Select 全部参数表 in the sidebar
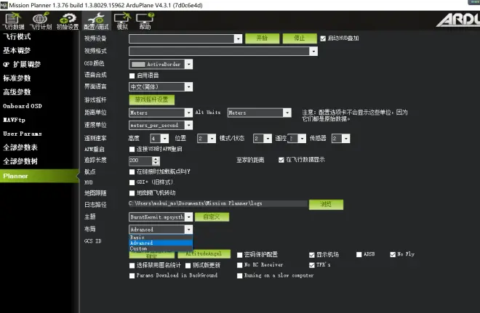The image size is (480, 313). point(20,147)
